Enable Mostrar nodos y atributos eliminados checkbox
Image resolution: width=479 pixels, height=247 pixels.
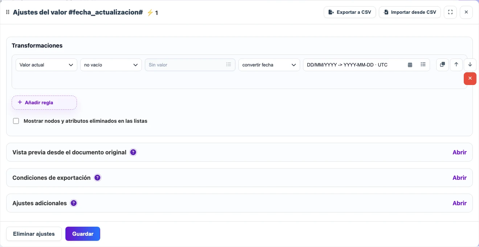point(16,121)
